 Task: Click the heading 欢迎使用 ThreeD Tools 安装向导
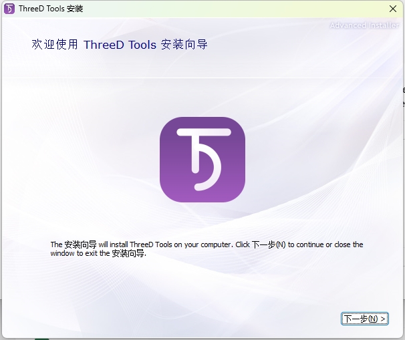click(120, 44)
